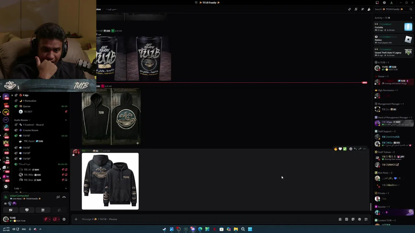Click the green download update icon
Screen dimensions: 415x233
[x=391, y=3]
